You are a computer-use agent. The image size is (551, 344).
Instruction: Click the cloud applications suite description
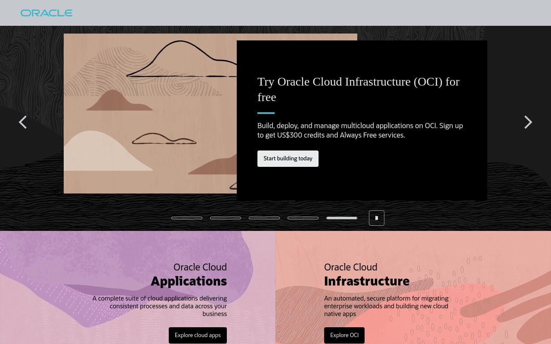160,306
